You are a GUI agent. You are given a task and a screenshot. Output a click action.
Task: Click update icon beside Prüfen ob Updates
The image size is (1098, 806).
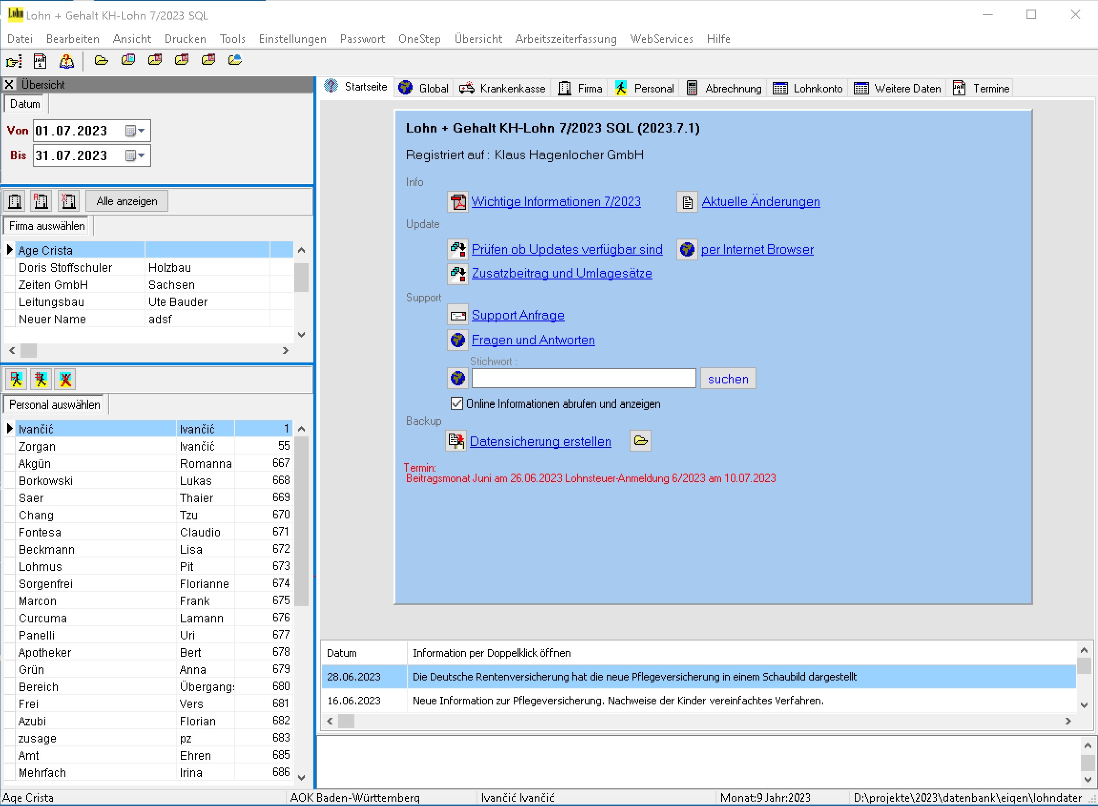458,249
